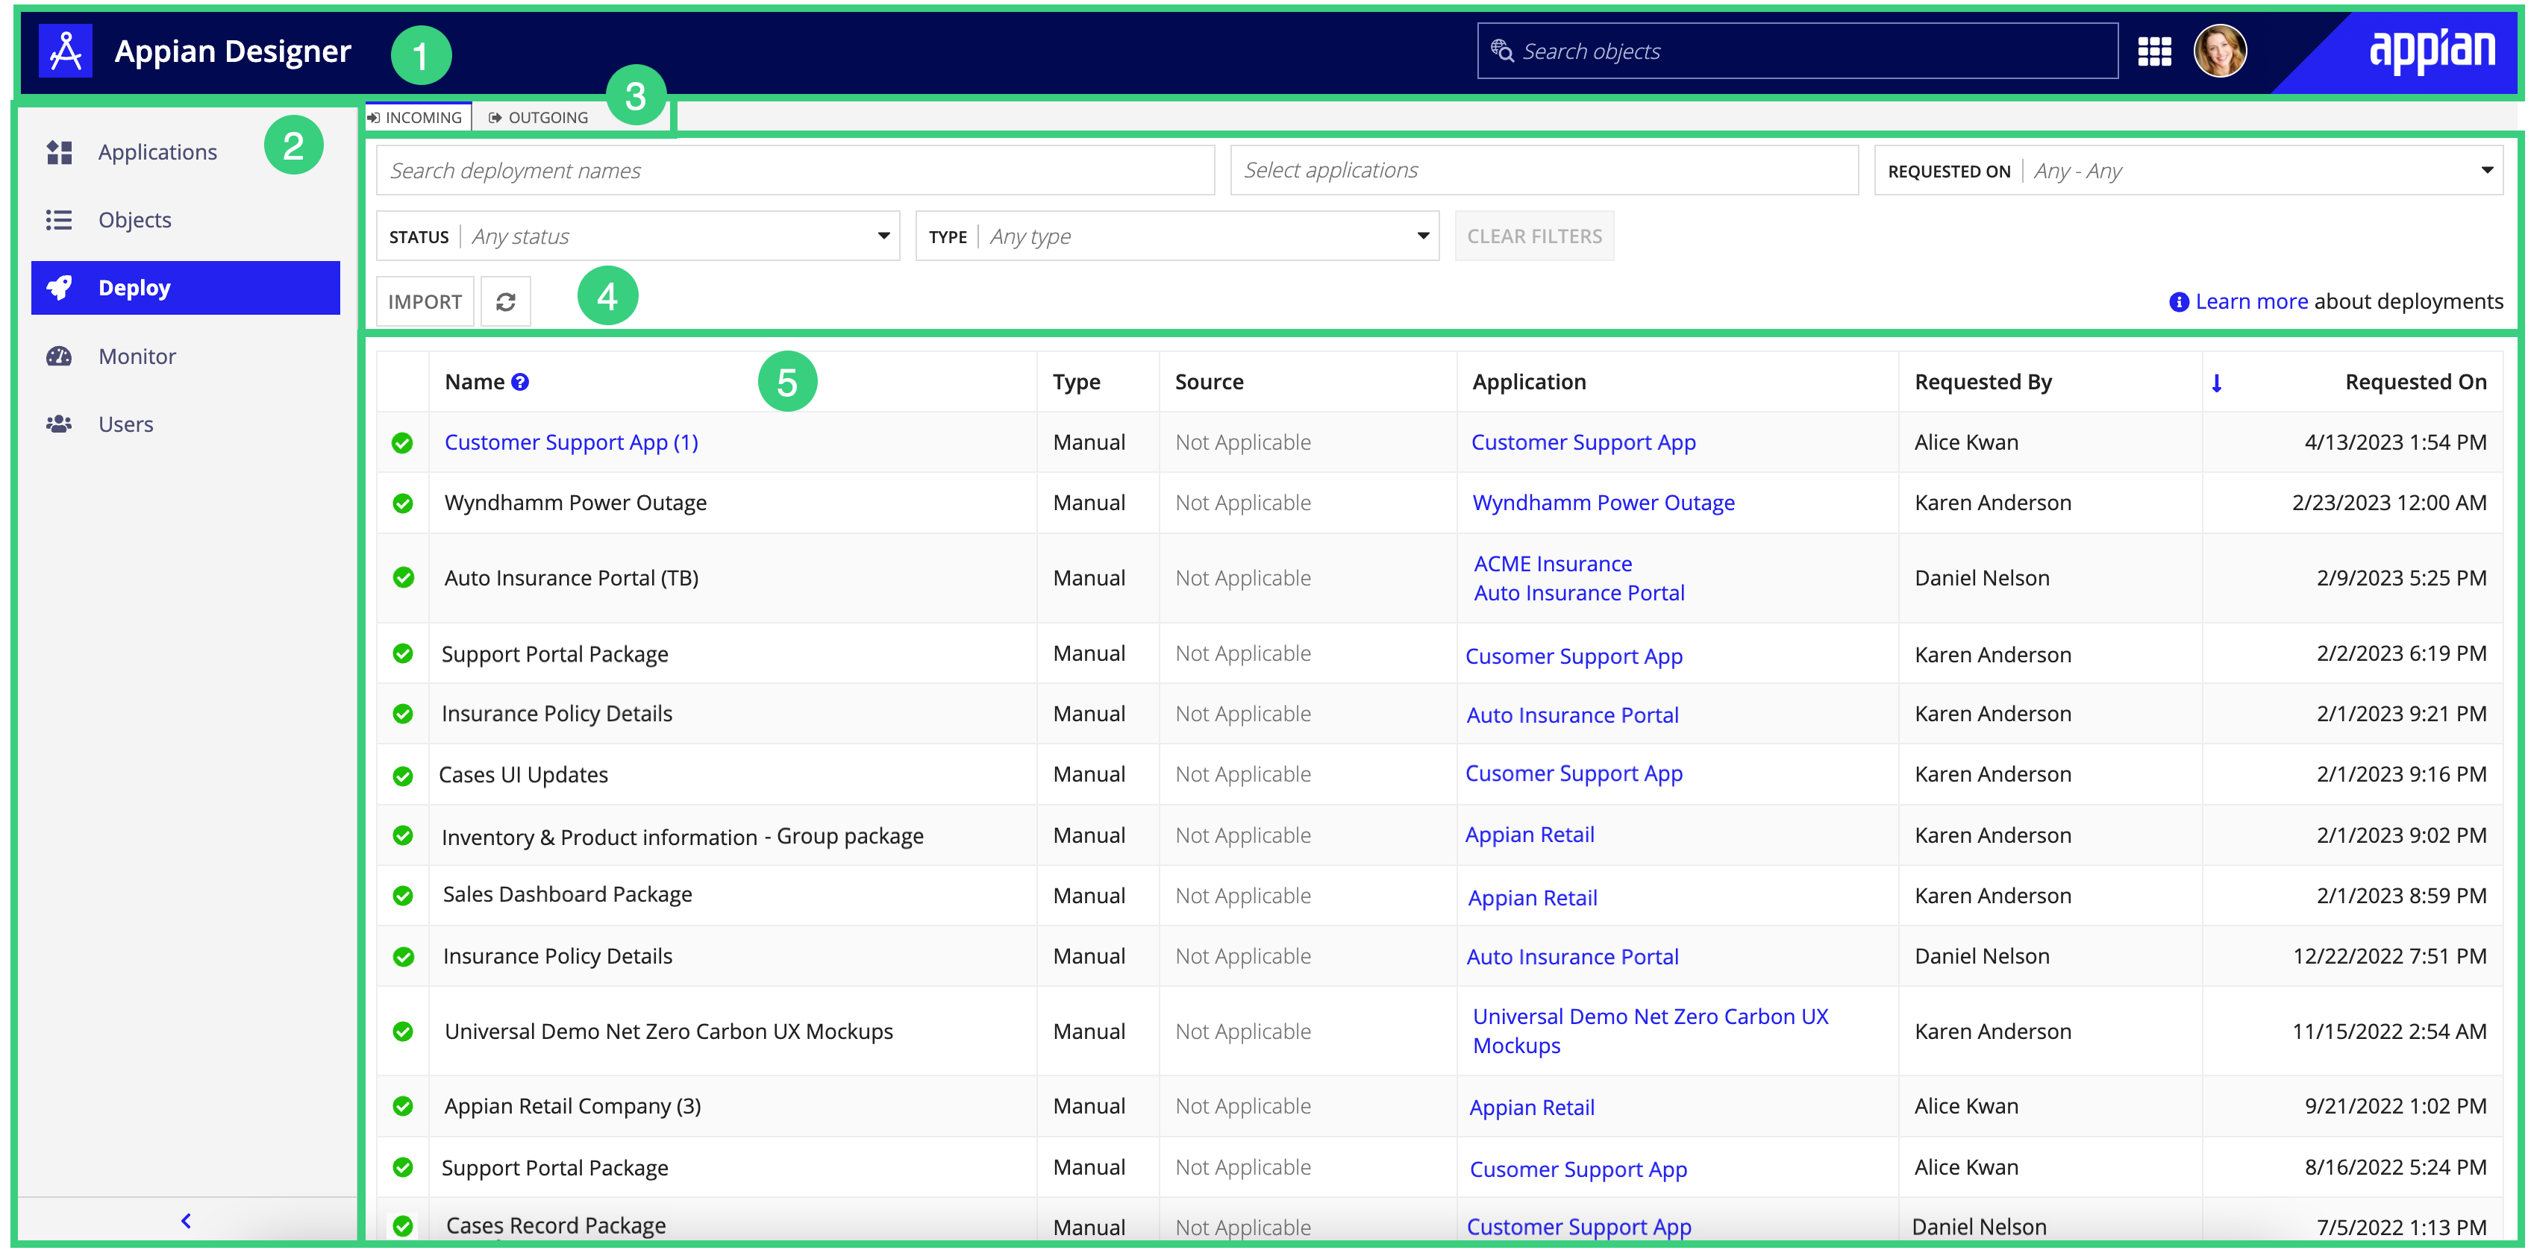Click the Search deployment names field
2531x1256 pixels.
[x=795, y=171]
